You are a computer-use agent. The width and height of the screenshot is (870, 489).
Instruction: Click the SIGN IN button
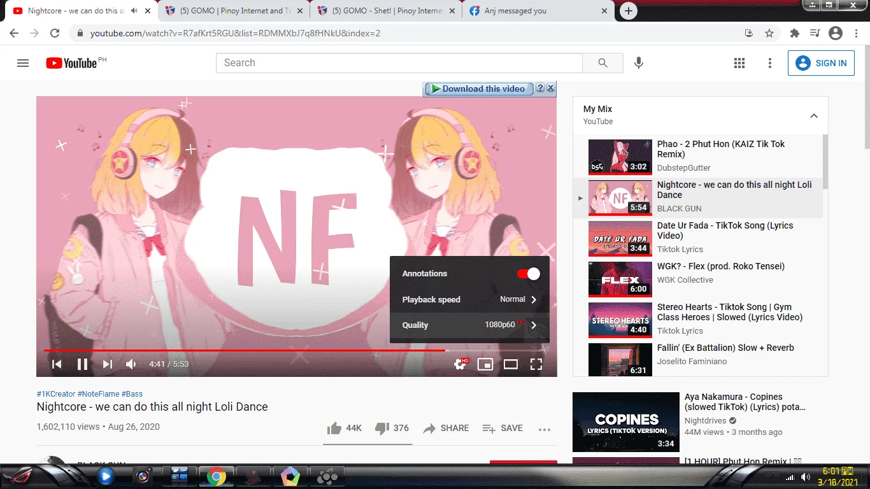[821, 63]
